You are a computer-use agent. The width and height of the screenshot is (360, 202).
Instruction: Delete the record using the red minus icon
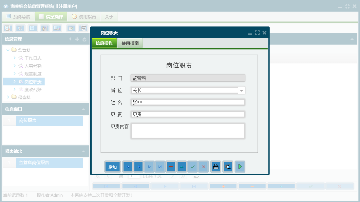[x=171, y=166]
